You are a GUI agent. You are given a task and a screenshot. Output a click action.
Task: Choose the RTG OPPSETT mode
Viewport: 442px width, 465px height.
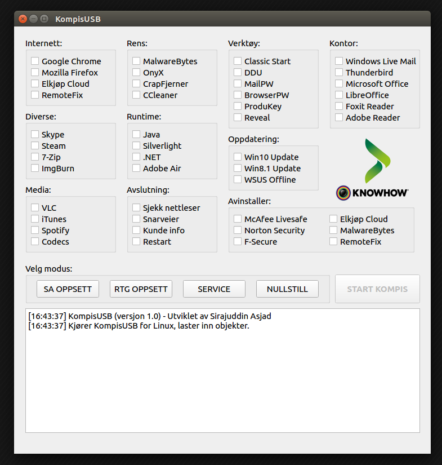click(141, 289)
